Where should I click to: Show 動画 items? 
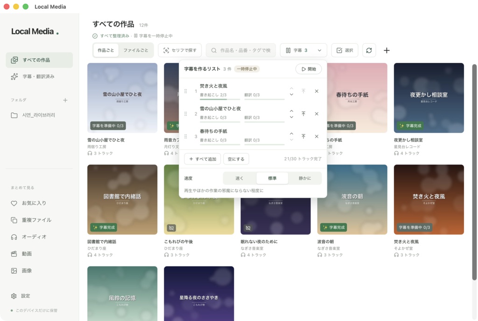tap(39, 254)
